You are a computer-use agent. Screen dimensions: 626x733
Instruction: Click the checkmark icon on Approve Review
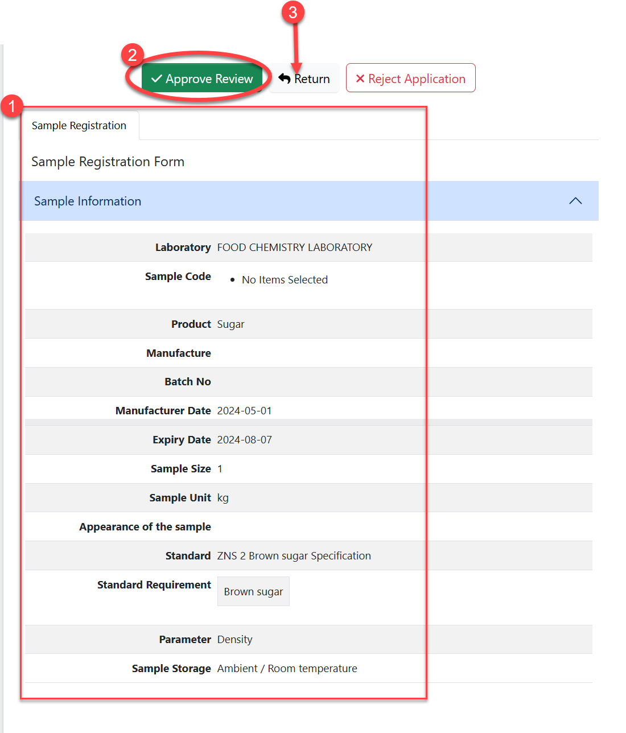[x=157, y=79]
